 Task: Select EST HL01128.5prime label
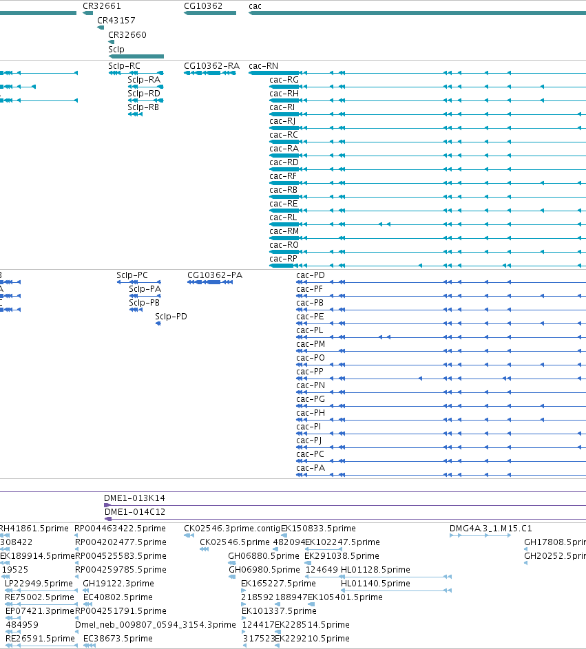point(375,570)
